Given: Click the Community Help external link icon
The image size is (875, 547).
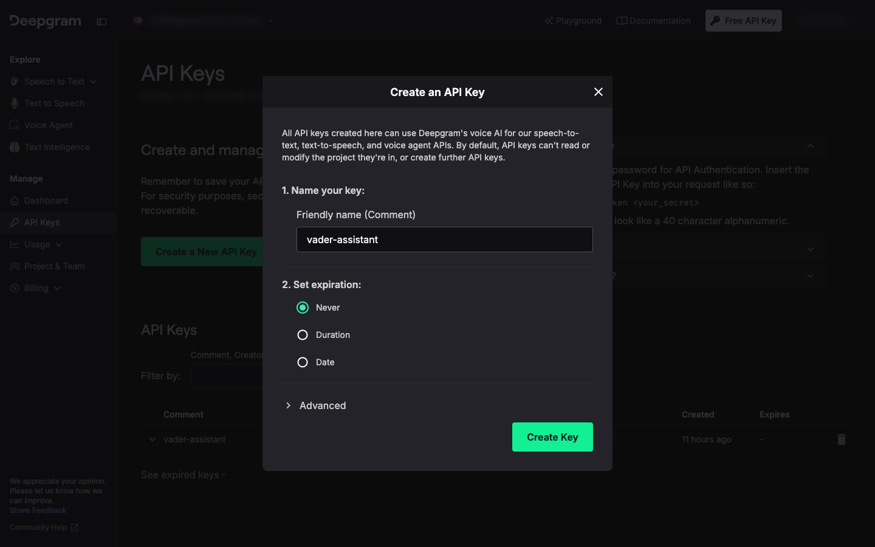Looking at the screenshot, I should point(74,528).
